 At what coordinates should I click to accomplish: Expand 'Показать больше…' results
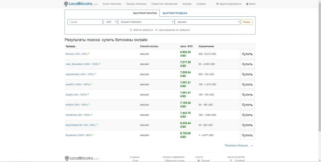(239, 145)
